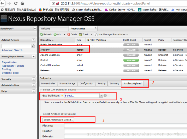Screen dimensions: 187x139
Task: Open site information icon in address bar
Action: tap(53, 3)
